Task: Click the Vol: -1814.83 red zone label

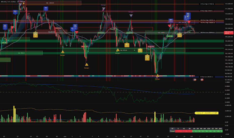Action: [x=50, y=3]
